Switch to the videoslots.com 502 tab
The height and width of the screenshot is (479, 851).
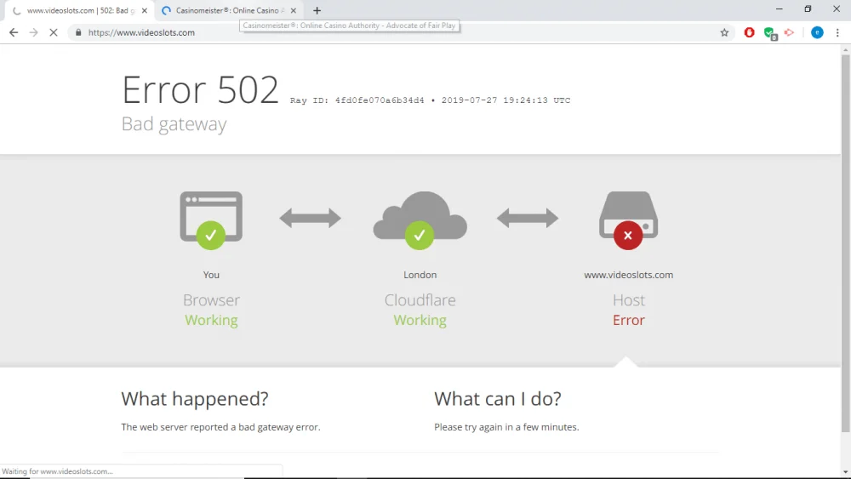coord(77,10)
